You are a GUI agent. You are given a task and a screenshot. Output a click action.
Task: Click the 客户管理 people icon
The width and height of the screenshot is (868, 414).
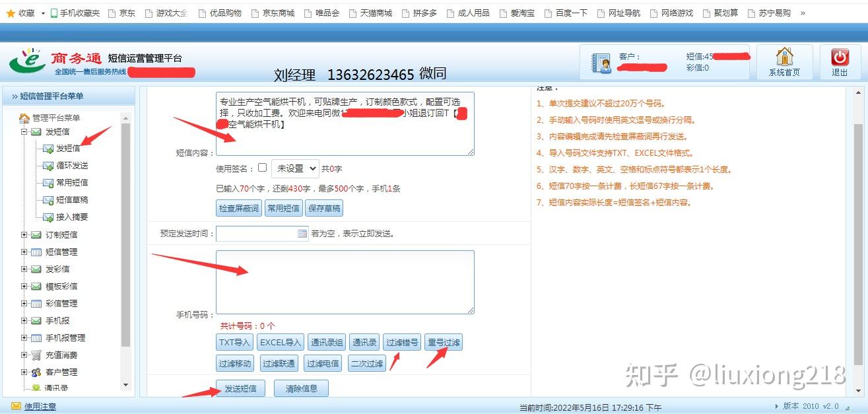tap(36, 372)
